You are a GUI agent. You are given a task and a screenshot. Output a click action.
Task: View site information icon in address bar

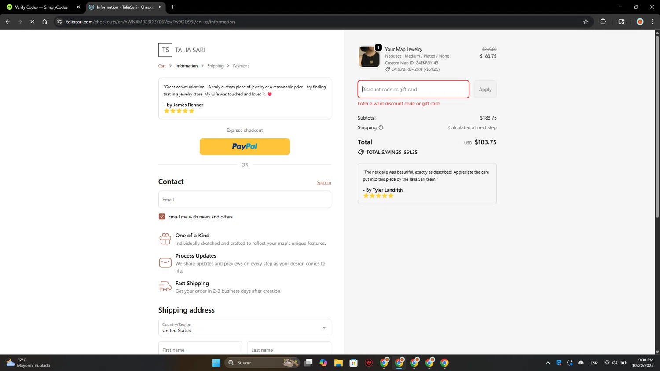[59, 22]
